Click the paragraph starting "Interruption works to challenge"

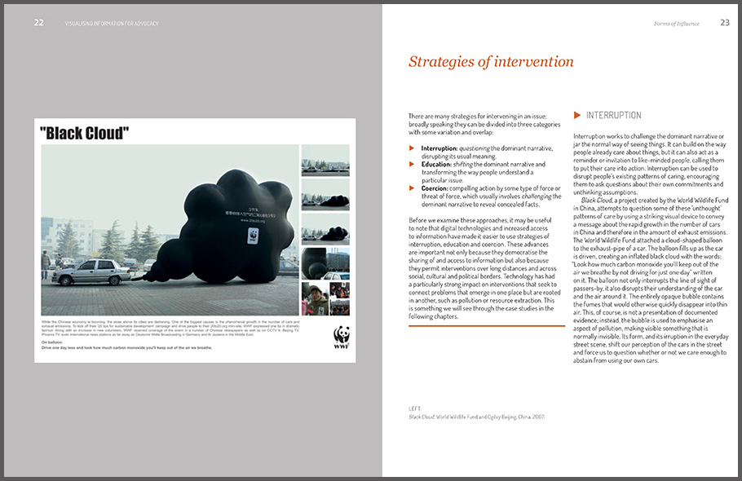pyautogui.click(x=649, y=164)
